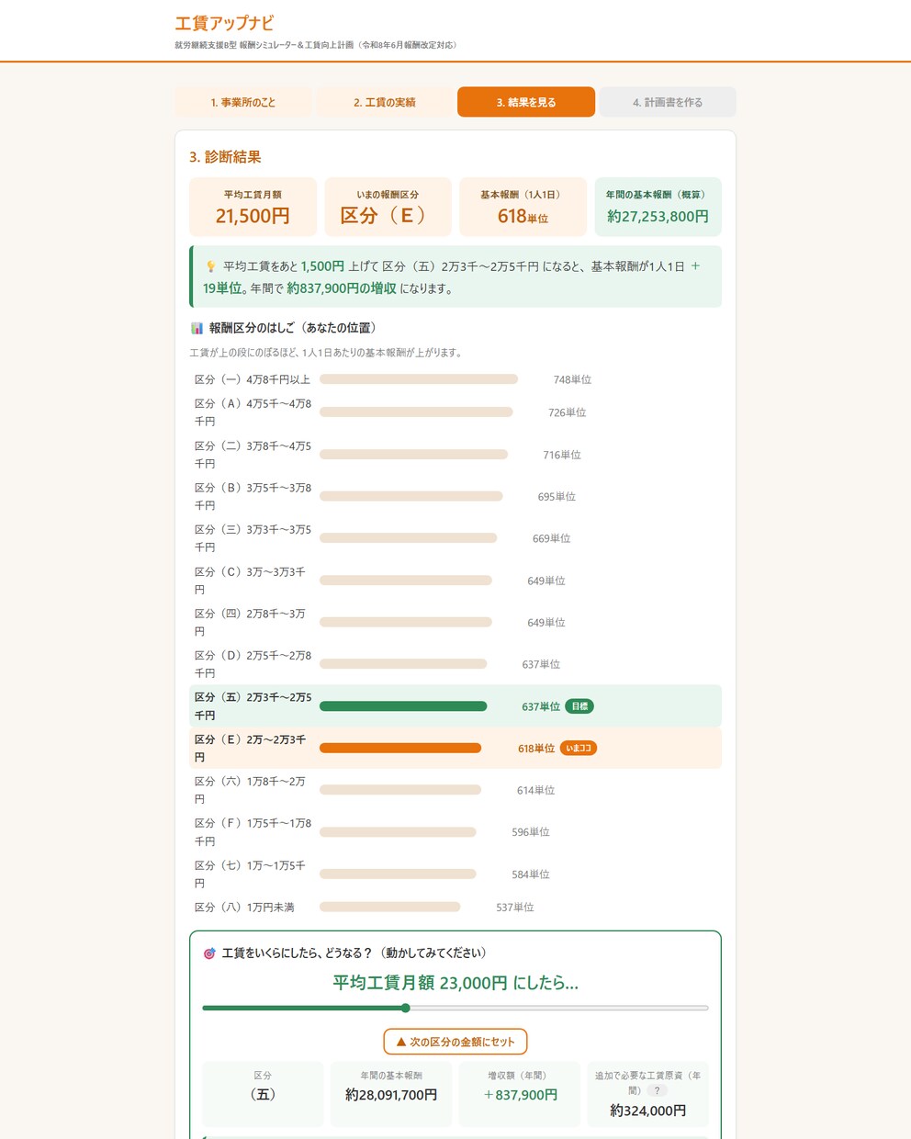Click the 工賃アップナビ site title
This screenshot has height=1139, width=911.
(x=224, y=23)
